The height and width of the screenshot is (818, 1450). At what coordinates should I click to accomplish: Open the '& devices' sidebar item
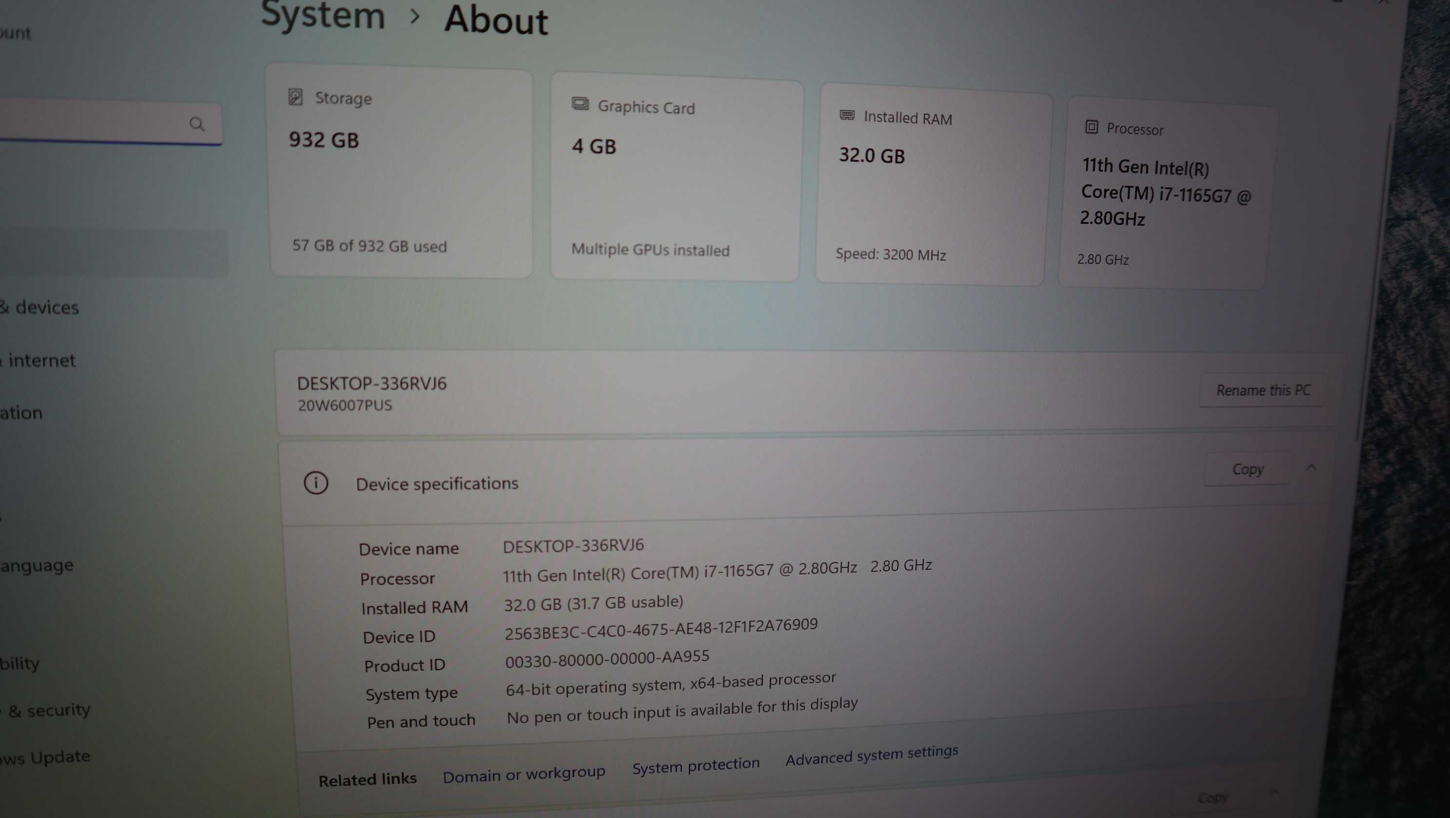[x=39, y=307]
